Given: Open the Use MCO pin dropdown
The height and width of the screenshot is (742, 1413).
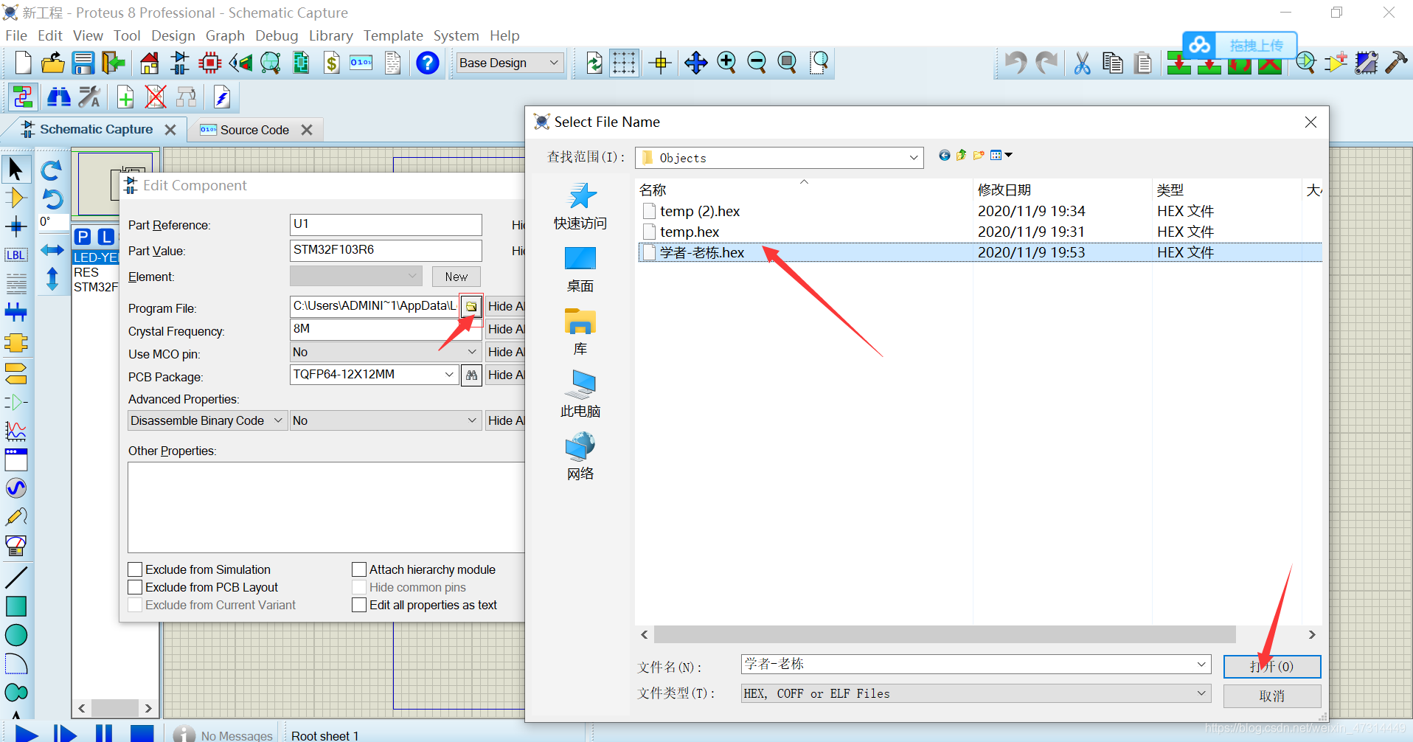Looking at the screenshot, I should point(386,352).
